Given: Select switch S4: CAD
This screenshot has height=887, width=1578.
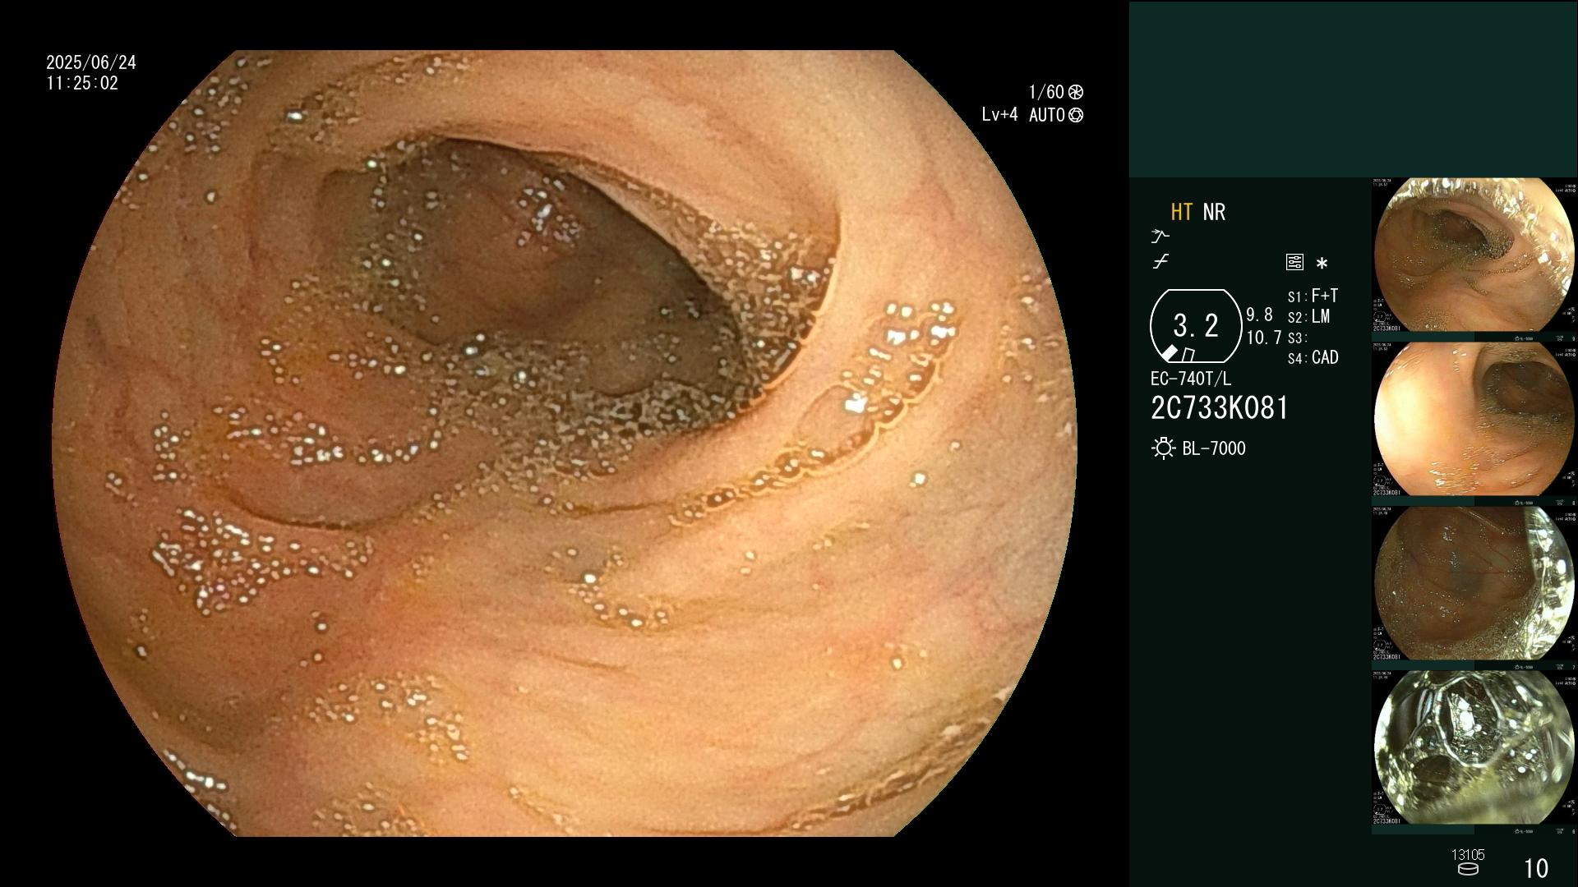Looking at the screenshot, I should point(1313,358).
